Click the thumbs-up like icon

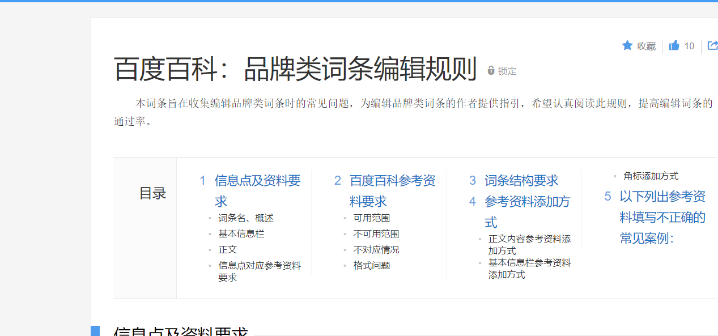point(674,46)
